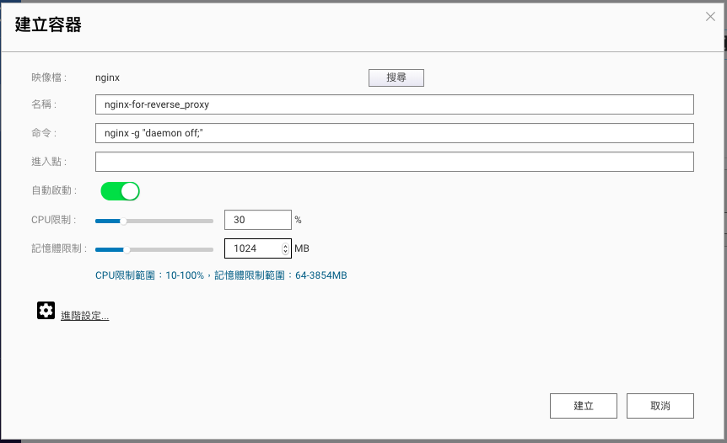Screen dimensions: 727x443
Task: Decrease memory using the stepper down arrow
Action: (x=285, y=252)
